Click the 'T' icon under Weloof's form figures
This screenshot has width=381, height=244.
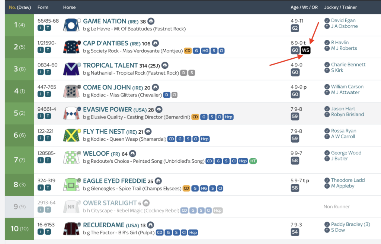point(48,160)
